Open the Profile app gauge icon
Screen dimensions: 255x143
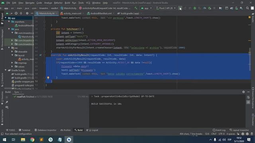(204, 8)
